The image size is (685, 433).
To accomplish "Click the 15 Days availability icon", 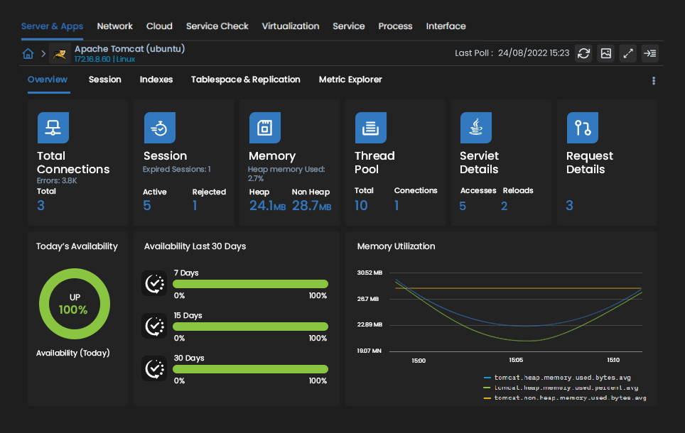I will (x=154, y=326).
